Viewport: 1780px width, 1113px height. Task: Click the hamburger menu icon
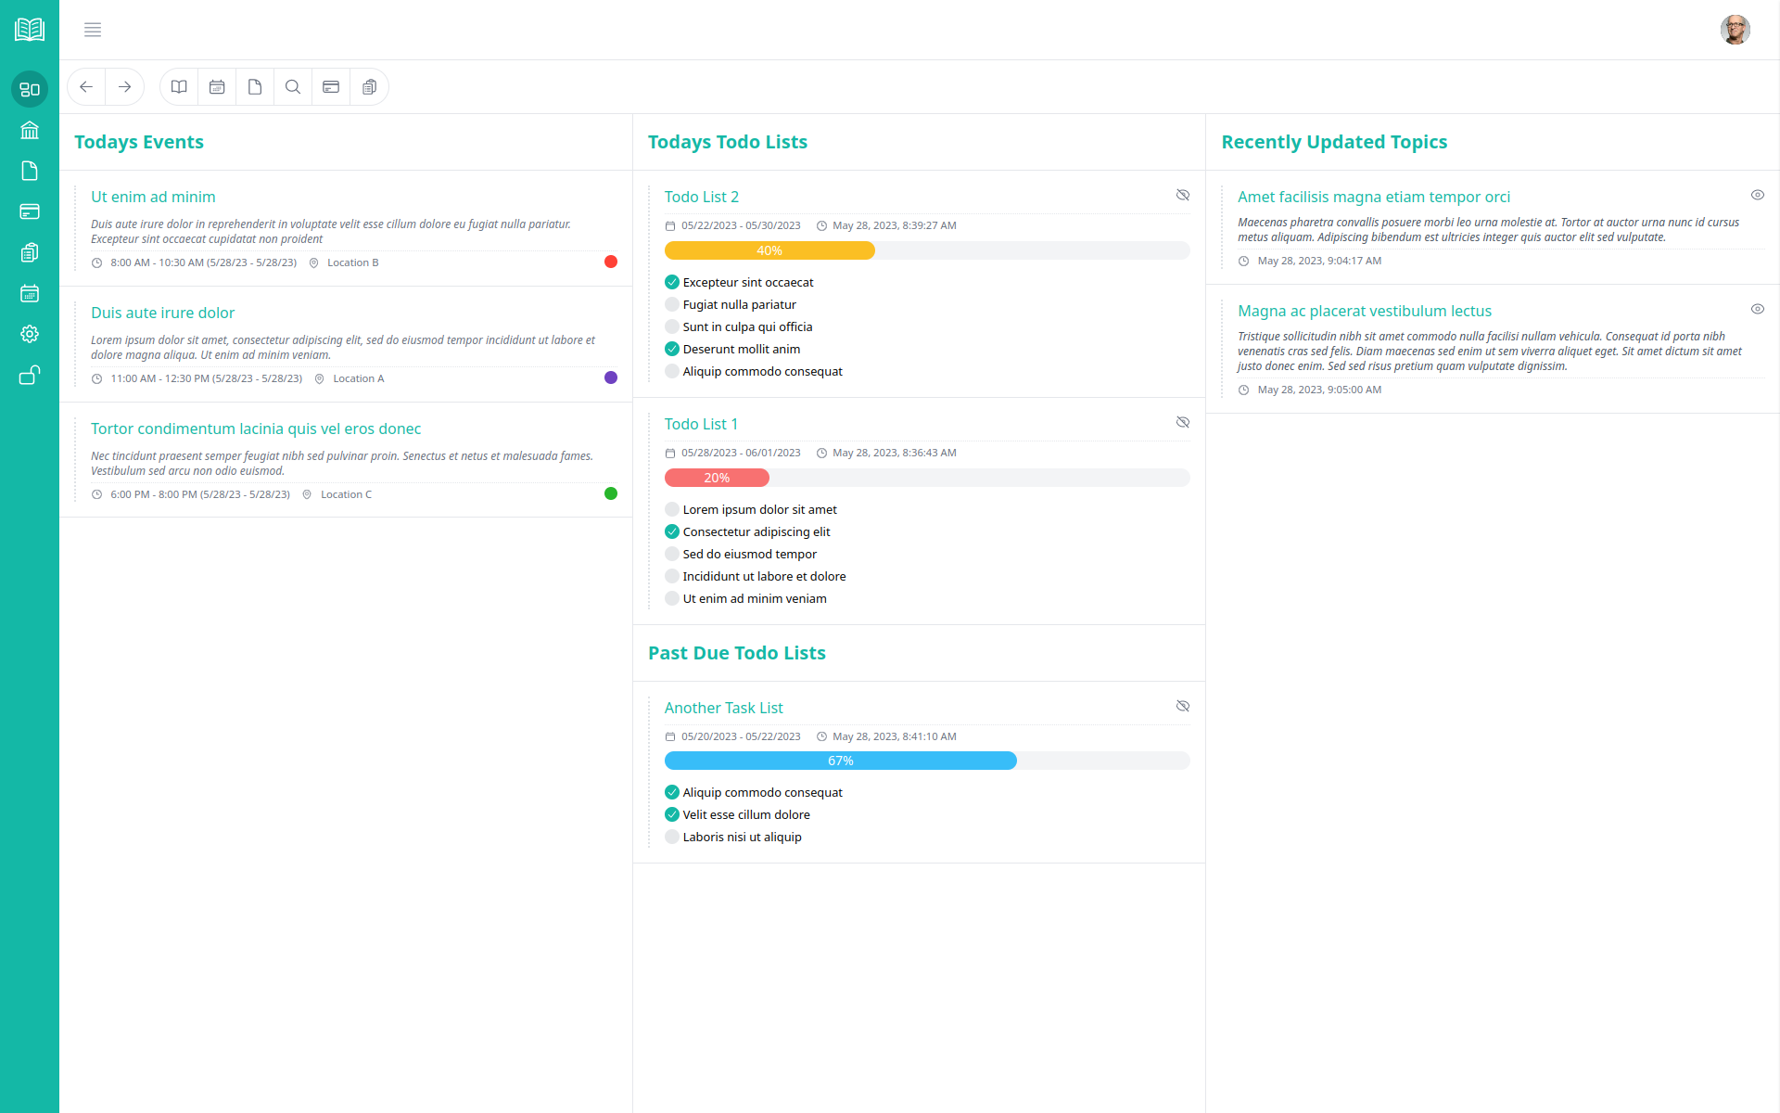pyautogui.click(x=93, y=30)
